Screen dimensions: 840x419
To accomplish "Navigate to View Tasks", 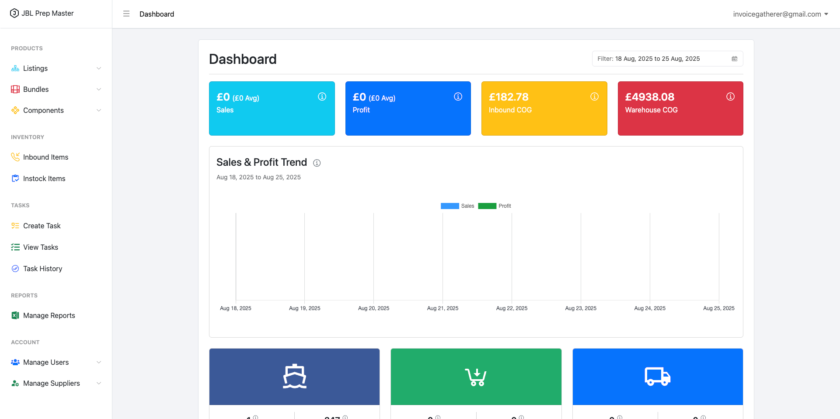I will tap(40, 247).
